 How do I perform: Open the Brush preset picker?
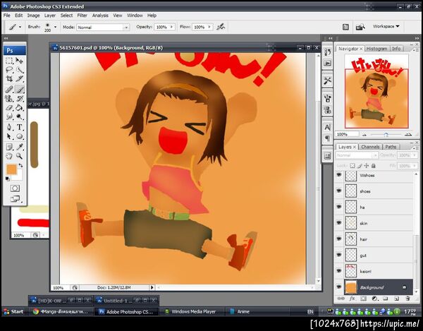(x=55, y=27)
